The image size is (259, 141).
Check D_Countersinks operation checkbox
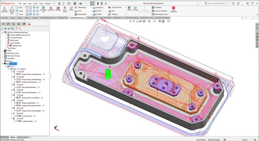[x=17, y=116]
